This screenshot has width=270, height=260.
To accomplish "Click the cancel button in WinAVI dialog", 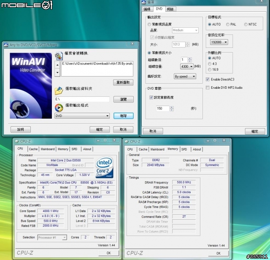I will pyautogui.click(x=123, y=130).
